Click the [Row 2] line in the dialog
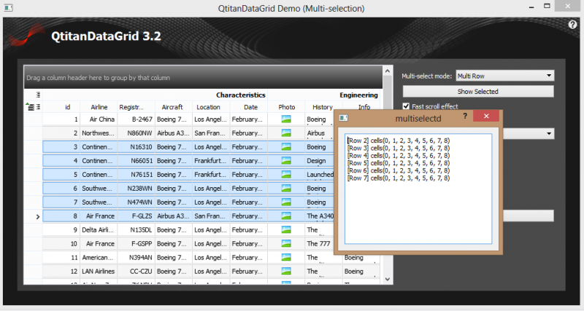The height and width of the screenshot is (311, 584). [399, 141]
